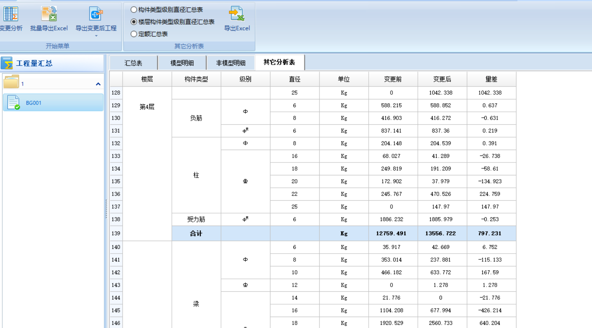Switch to the 模型明细 tab
This screenshot has height=328, width=592.
(x=182, y=63)
